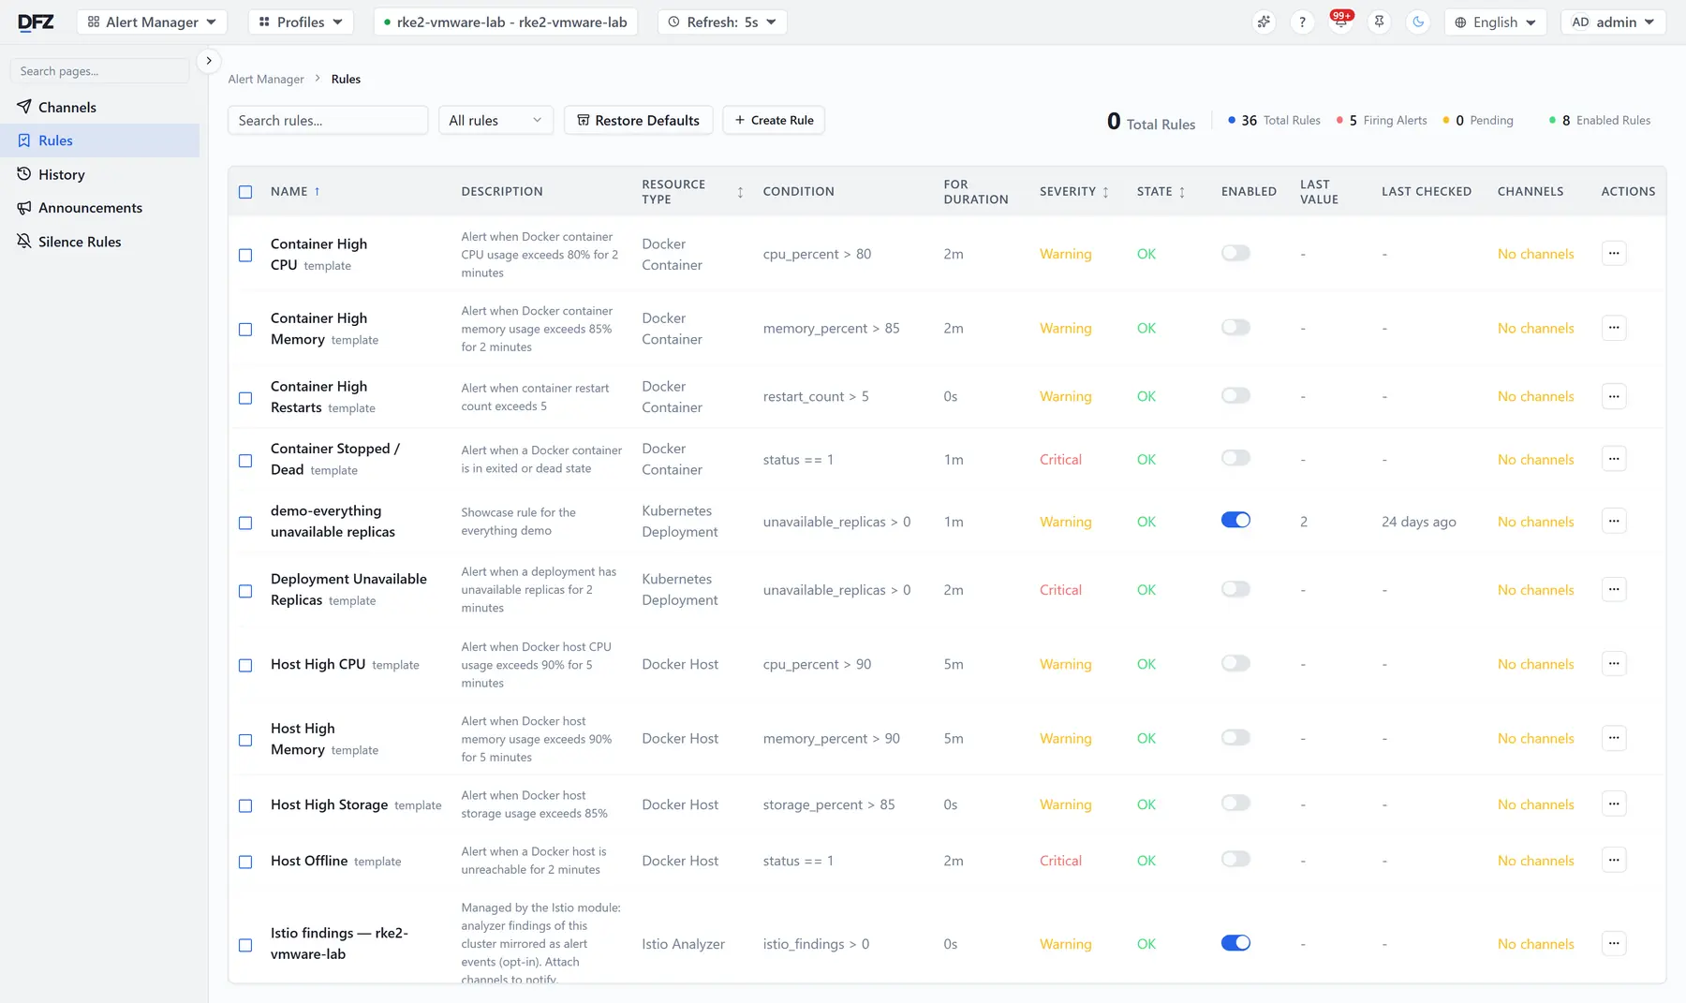
Task: Click No channels for Host Offline
Action: (1535, 861)
